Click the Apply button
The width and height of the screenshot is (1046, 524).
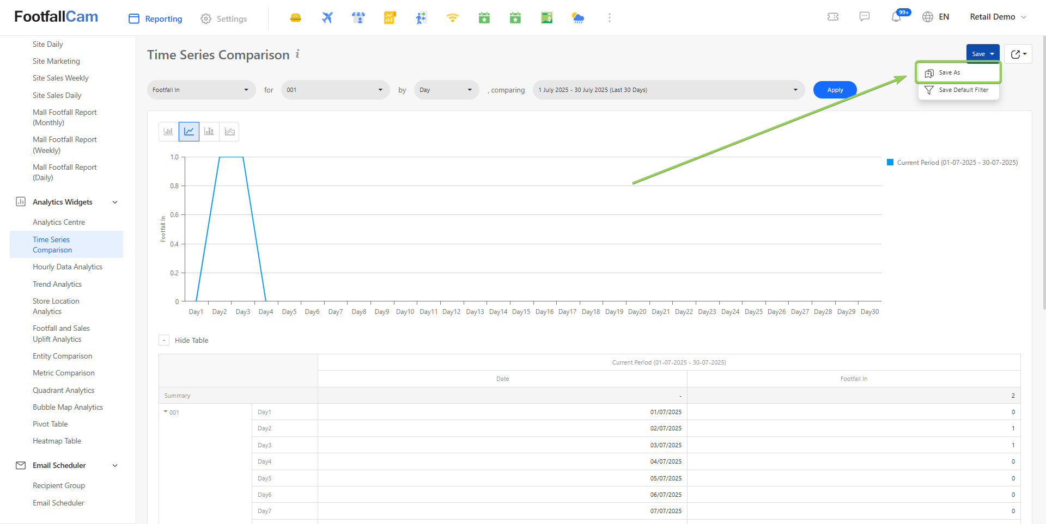[x=835, y=90]
